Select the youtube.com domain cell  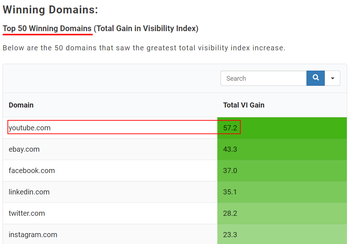click(30, 128)
